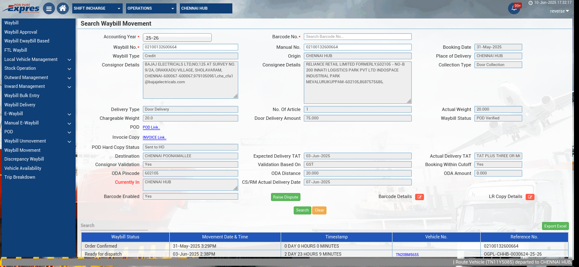579x267 pixels.
Task: Expand the Stock Operation menu
Action: (x=38, y=68)
